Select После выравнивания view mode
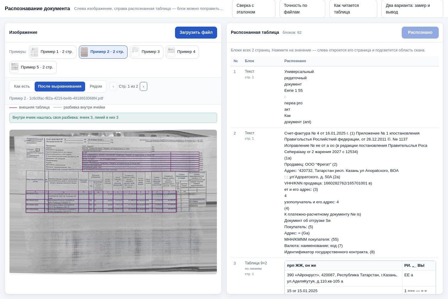The image size is (448, 299). pyautogui.click(x=60, y=86)
